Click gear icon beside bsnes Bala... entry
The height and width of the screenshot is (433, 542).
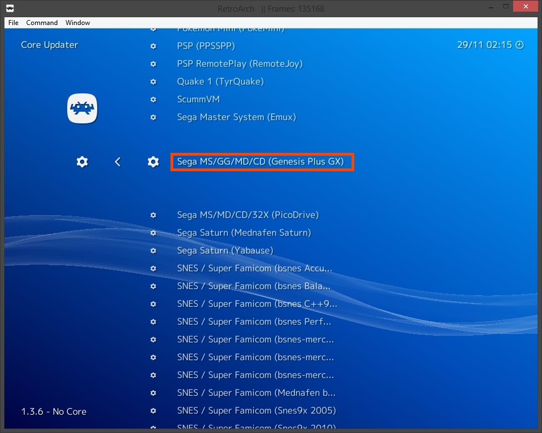coord(153,286)
